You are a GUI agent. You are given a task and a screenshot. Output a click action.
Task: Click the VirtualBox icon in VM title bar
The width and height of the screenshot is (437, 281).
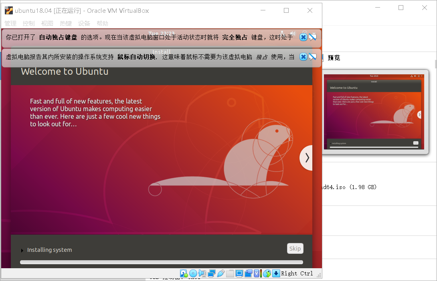click(9, 10)
